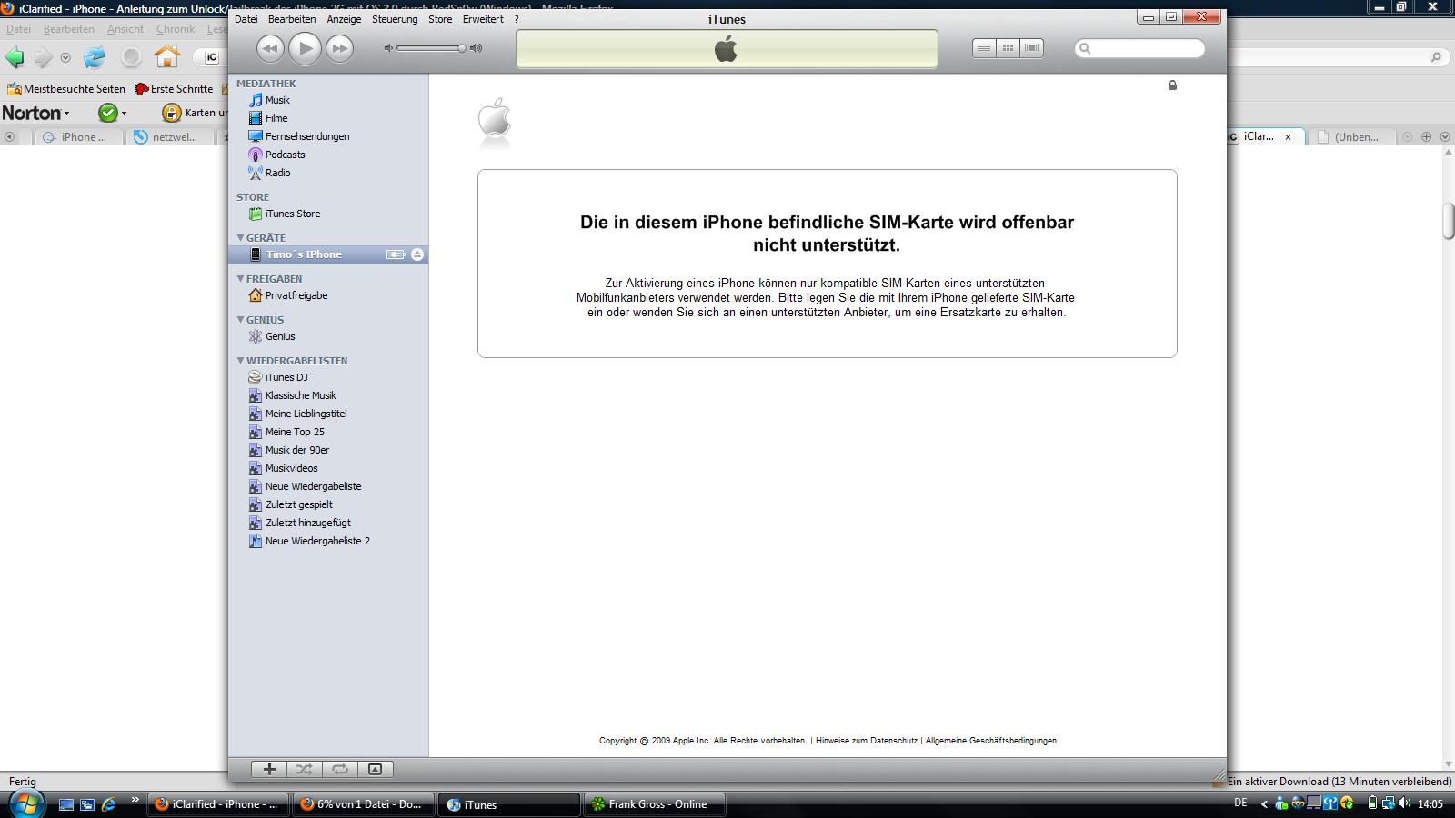Open Erste Schritte bookmark in Firefox
Viewport: 1455px width, 818px height.
point(174,89)
